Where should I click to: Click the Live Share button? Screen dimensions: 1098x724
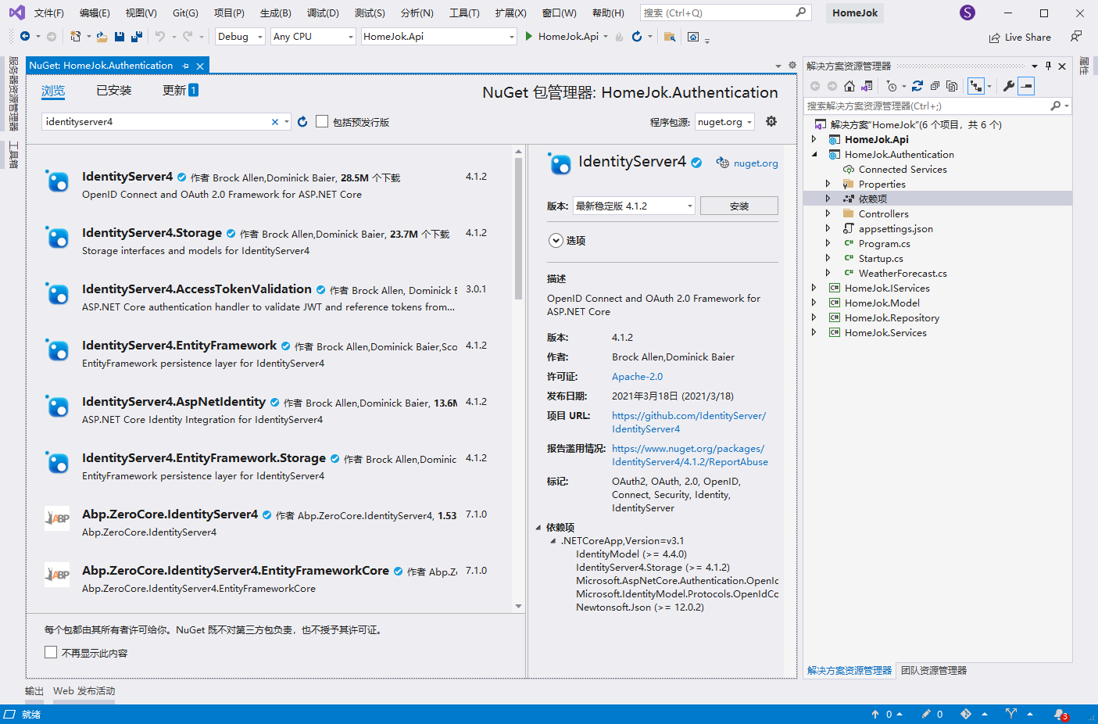pos(1020,37)
